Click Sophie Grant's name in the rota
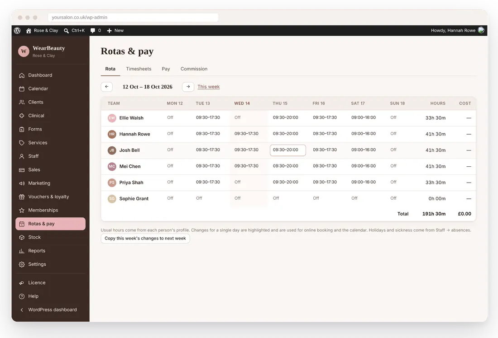Image resolution: width=498 pixels, height=338 pixels. click(134, 198)
